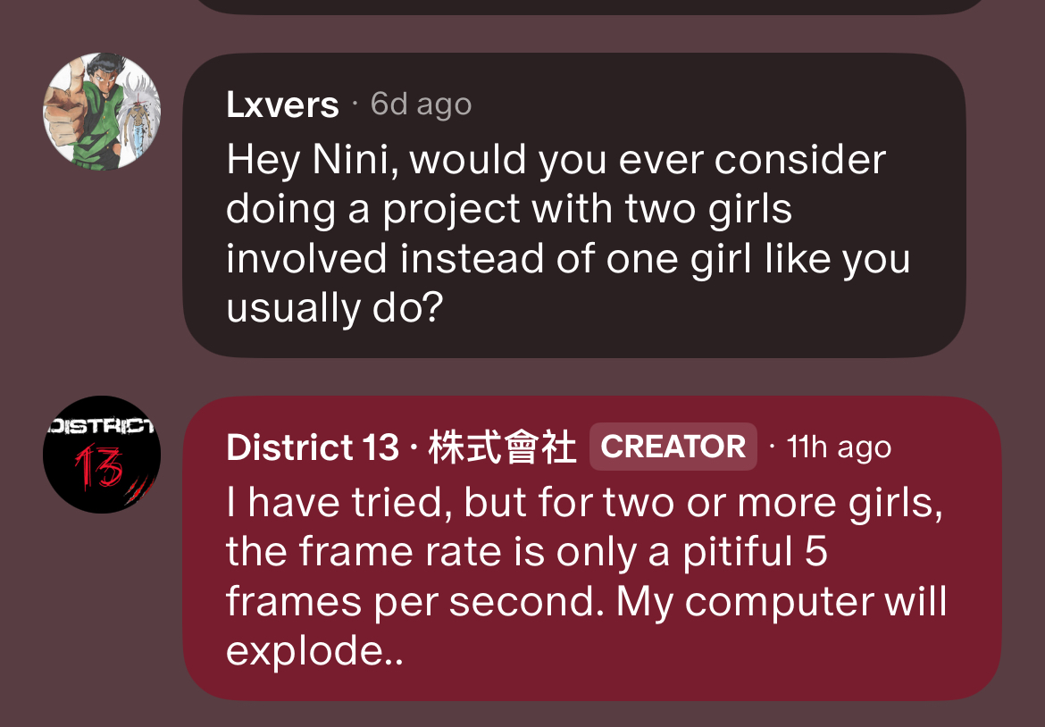Click the 株式會社 text in the creator name
Viewport: 1045px width, 727px height.
pos(502,447)
